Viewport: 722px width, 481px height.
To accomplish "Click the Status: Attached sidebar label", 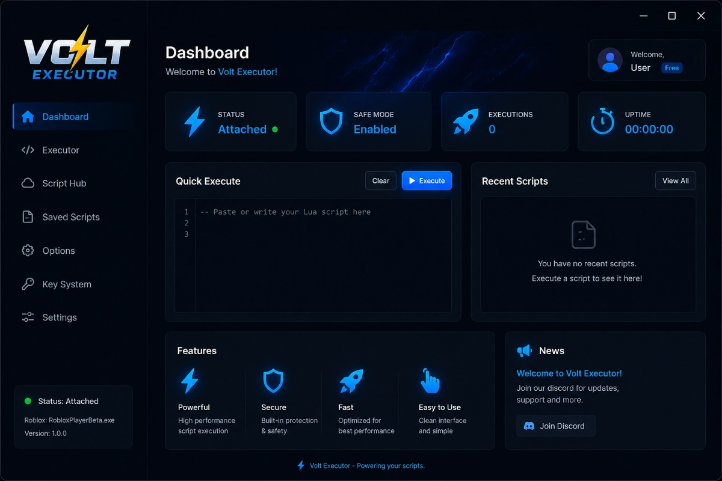I will tap(68, 401).
